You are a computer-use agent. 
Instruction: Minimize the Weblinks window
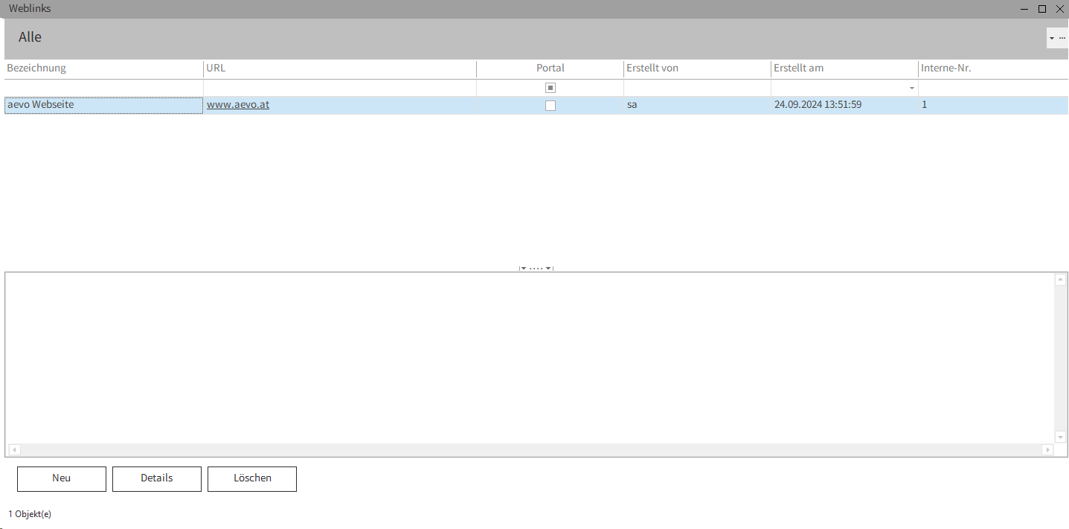[1024, 9]
